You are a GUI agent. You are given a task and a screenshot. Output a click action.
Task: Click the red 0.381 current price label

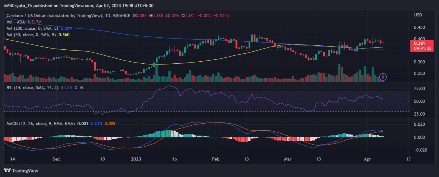(x=420, y=43)
